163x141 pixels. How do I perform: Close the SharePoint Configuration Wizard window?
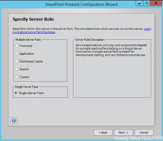click(x=156, y=3)
